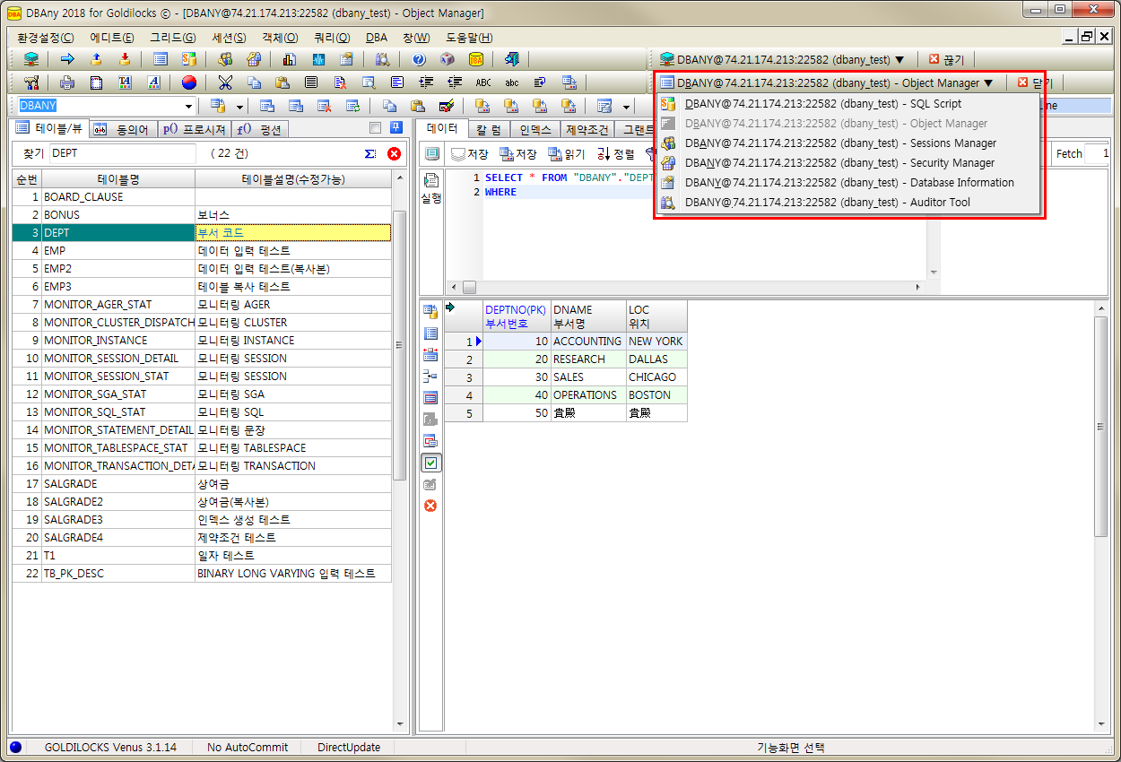Select the SALGRADE table row
Image resolution: width=1121 pixels, height=762 pixels.
[x=202, y=484]
